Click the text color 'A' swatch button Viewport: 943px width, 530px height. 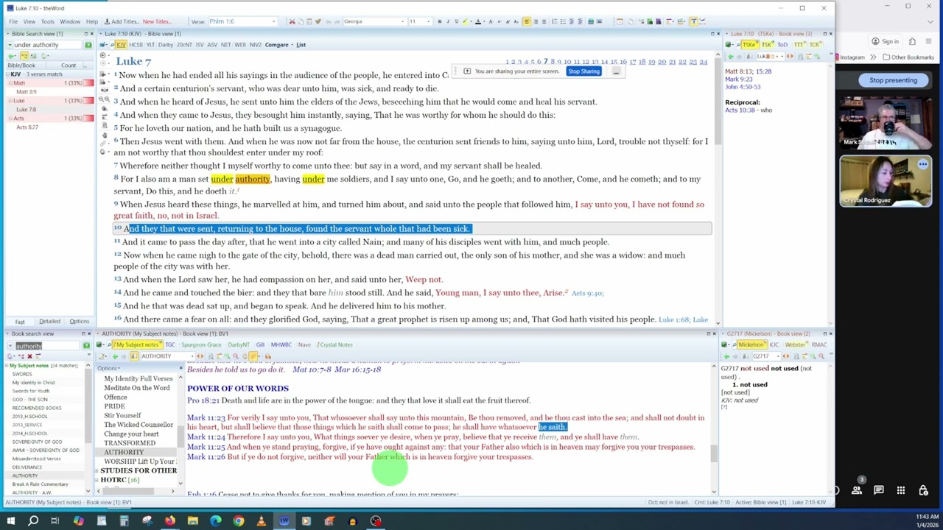tap(477, 21)
